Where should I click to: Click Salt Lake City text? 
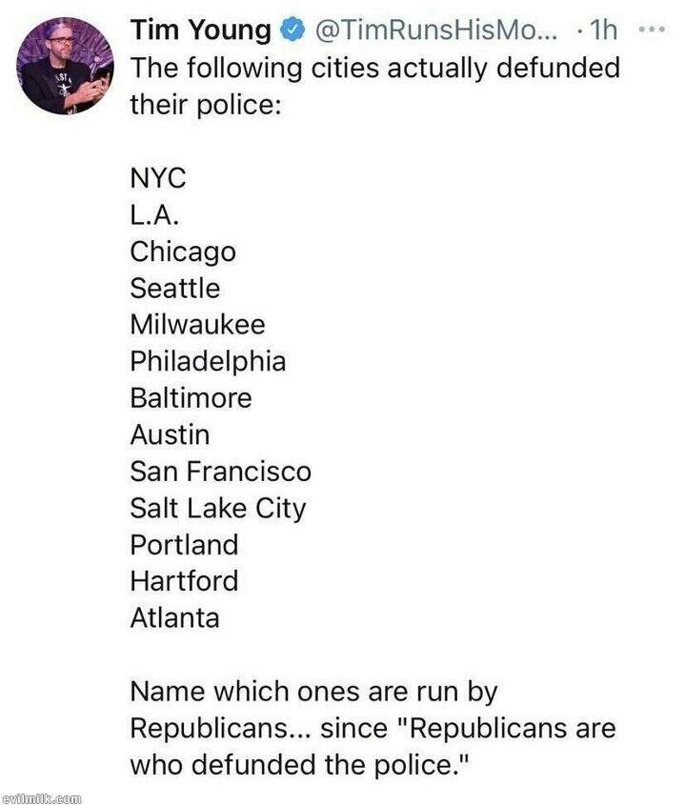(x=218, y=508)
